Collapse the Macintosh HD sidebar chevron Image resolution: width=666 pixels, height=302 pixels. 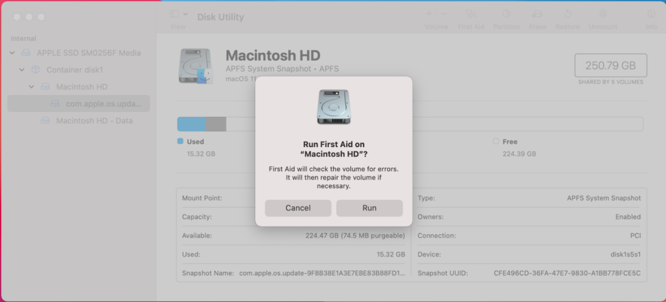point(32,87)
